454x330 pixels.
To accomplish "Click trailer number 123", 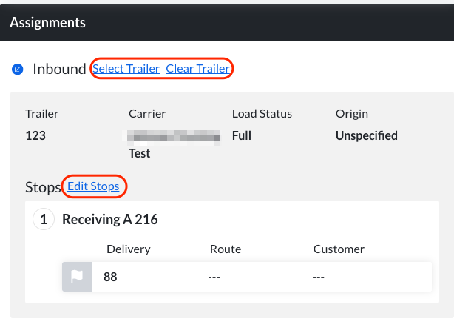I will [x=36, y=135].
